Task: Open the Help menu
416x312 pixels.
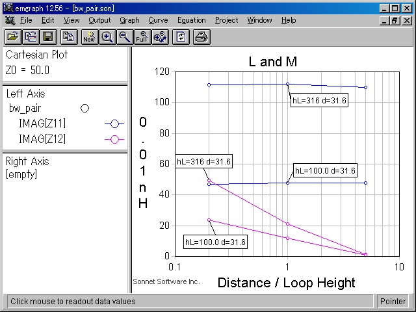Action: coord(289,20)
